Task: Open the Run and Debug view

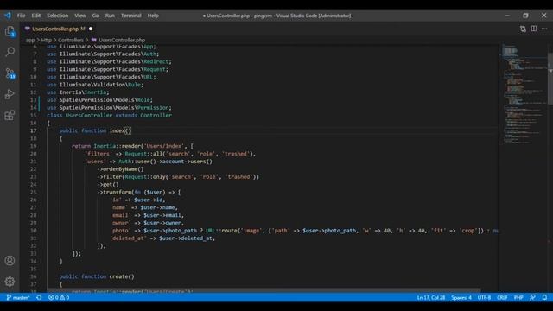Action: click(10, 94)
